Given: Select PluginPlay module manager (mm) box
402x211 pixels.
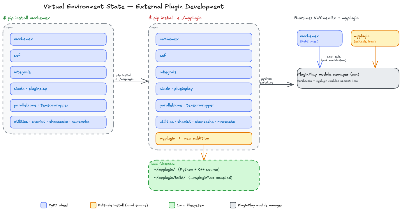Looking at the screenshot, I should [348, 78].
